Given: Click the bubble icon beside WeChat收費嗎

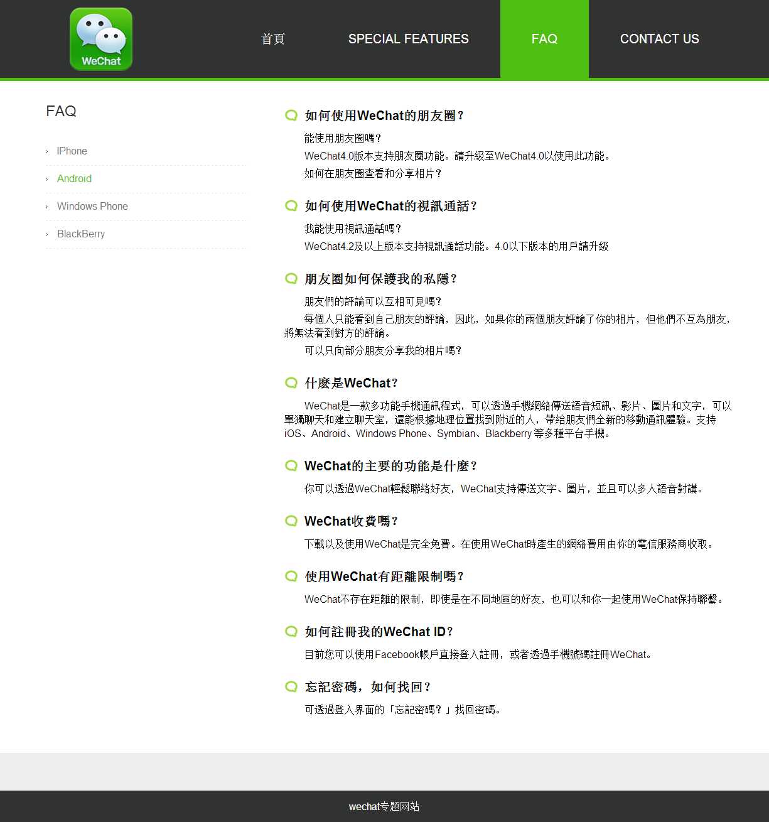Looking at the screenshot, I should coord(291,521).
